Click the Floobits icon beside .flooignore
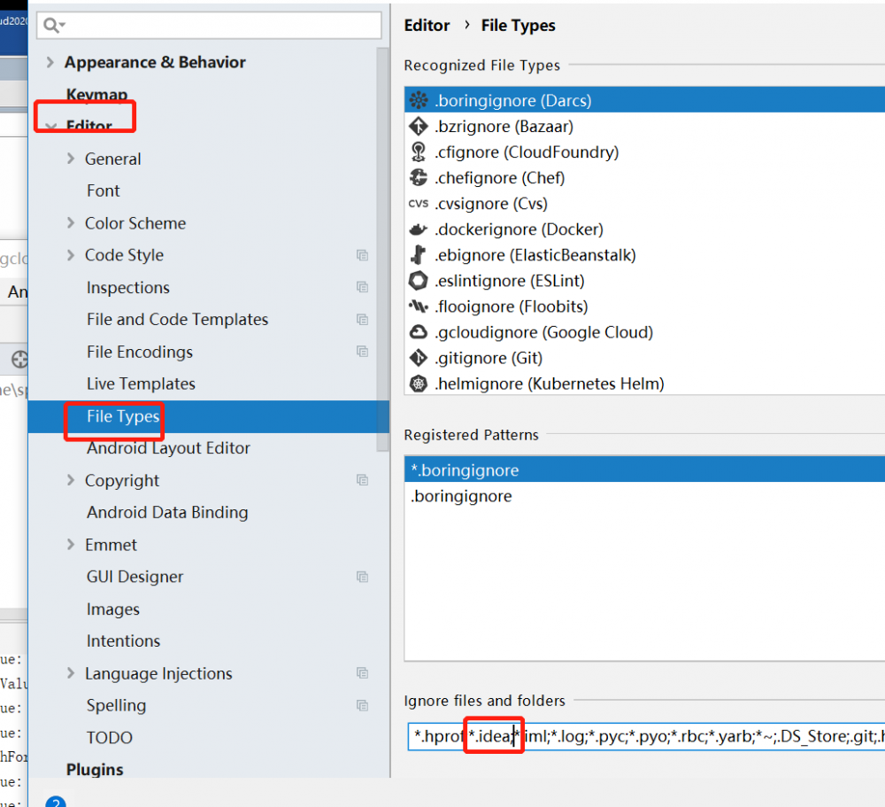Image resolution: width=885 pixels, height=807 pixels. (x=419, y=307)
